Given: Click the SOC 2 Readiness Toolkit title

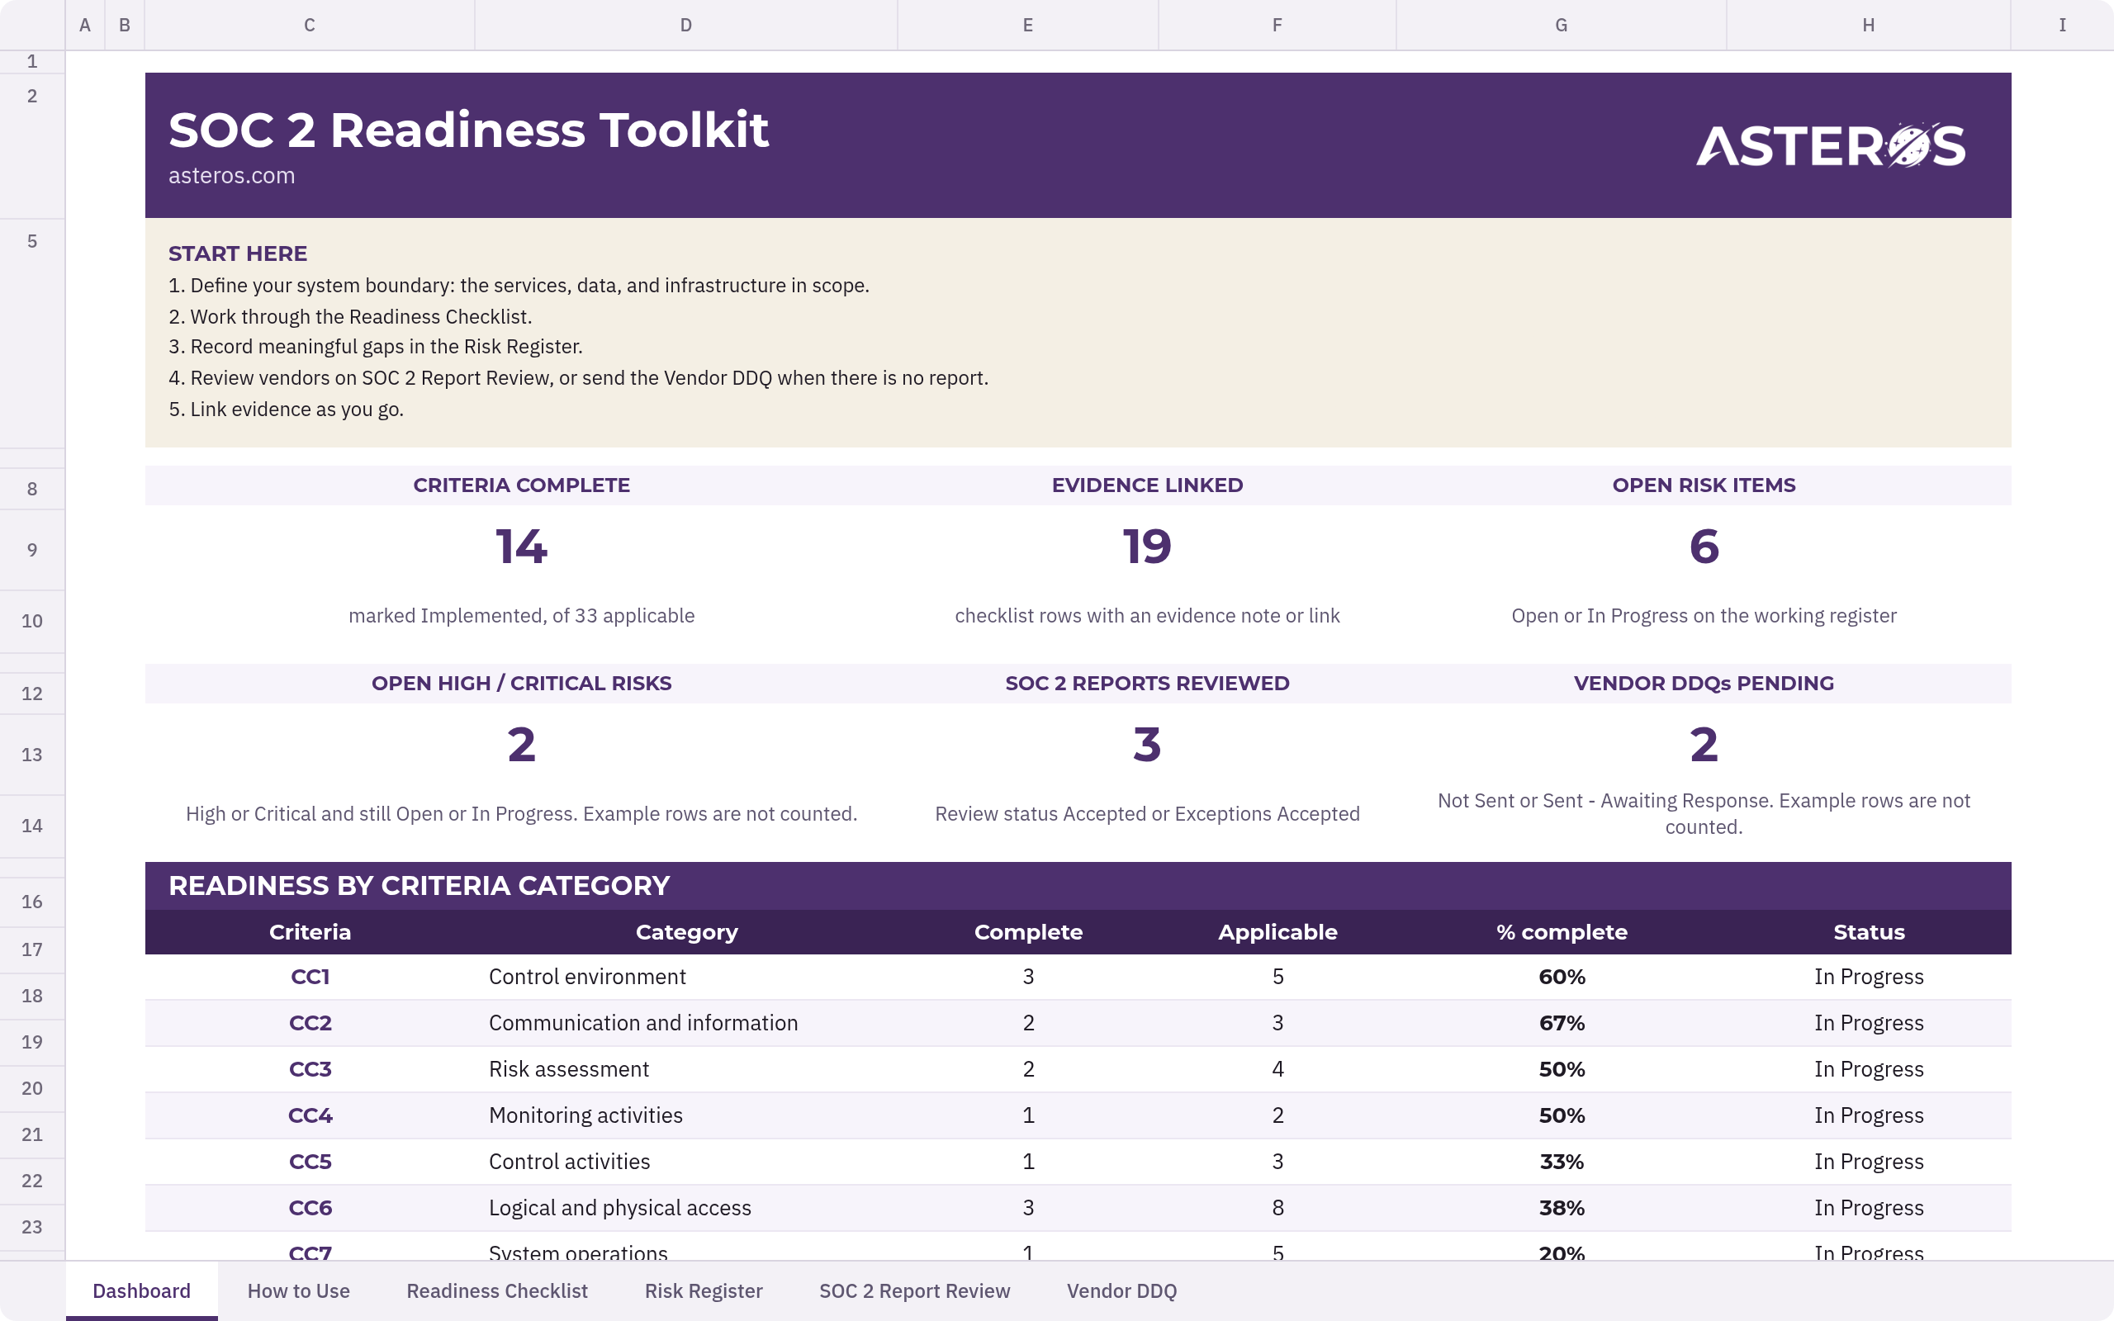Looking at the screenshot, I should click(x=468, y=130).
